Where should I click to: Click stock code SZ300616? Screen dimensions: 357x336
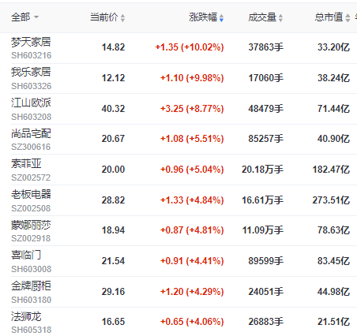(31, 147)
